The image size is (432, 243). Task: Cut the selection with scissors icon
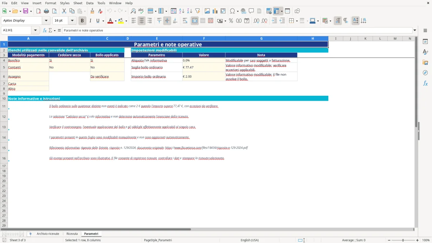click(64, 11)
